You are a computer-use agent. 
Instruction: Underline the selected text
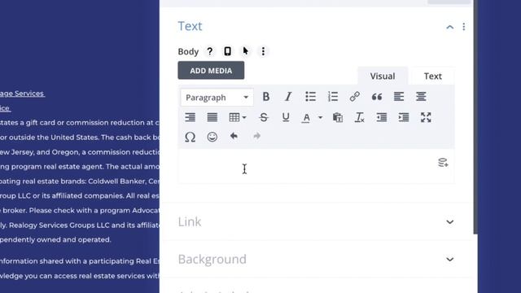click(286, 117)
